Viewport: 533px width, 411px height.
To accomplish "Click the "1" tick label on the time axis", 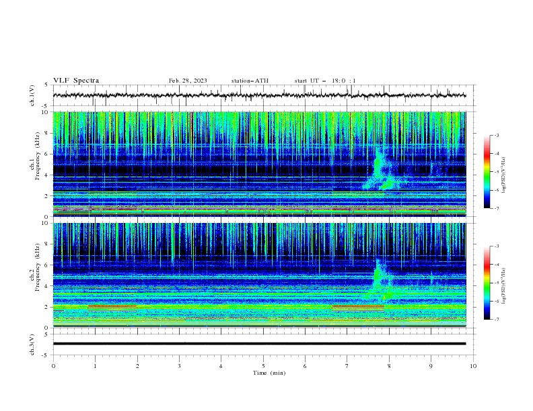I will coord(95,366).
